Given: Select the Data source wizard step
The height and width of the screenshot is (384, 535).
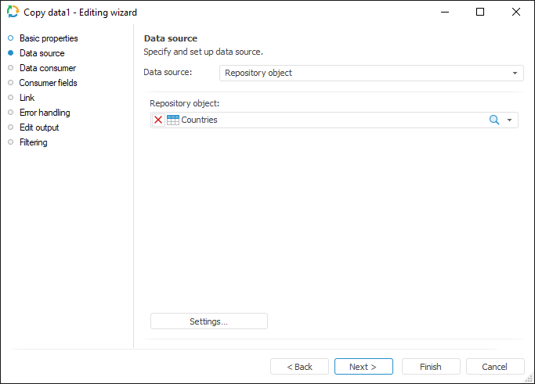Looking at the screenshot, I should click(x=42, y=53).
